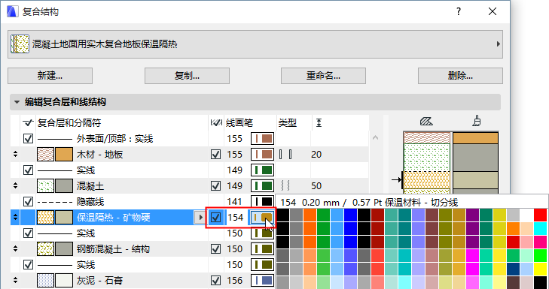This screenshot has width=549, height=289.
Task: Open pen swatch for 隐藏线 pen 141
Action: click(263, 201)
